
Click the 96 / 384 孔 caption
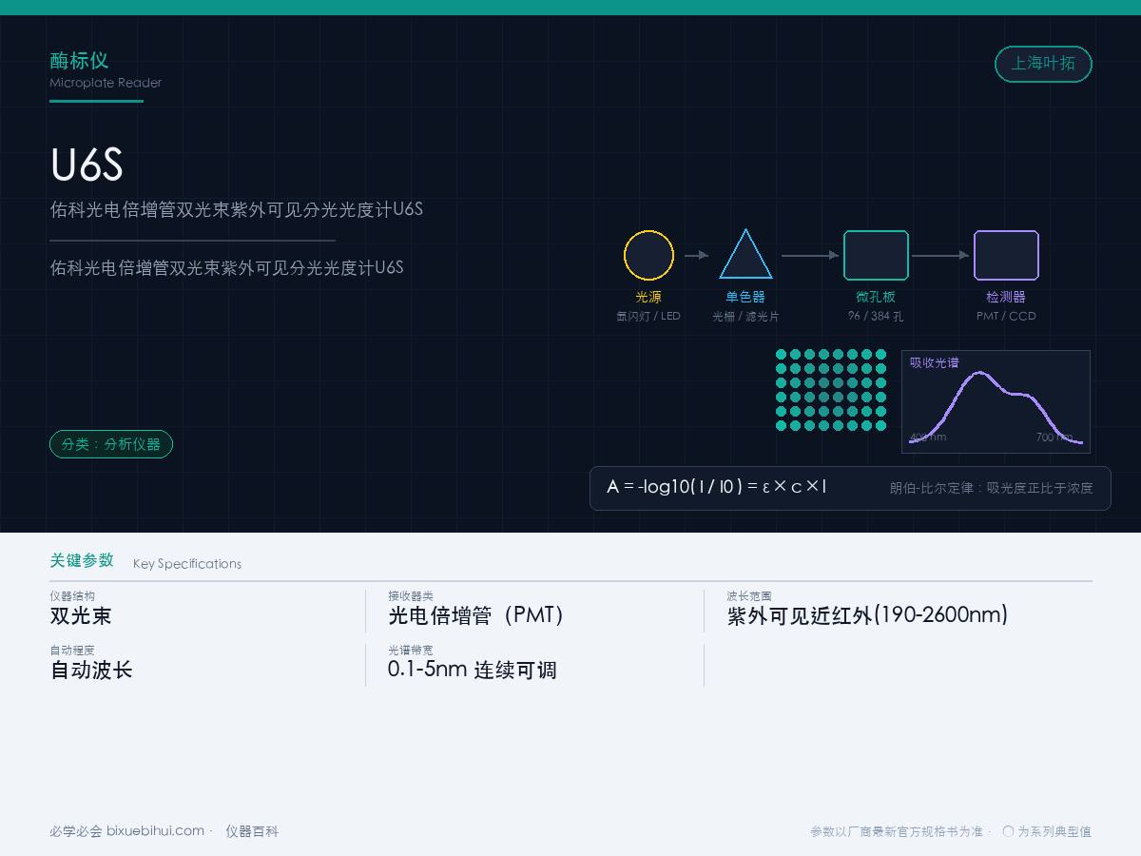pyautogui.click(x=876, y=316)
